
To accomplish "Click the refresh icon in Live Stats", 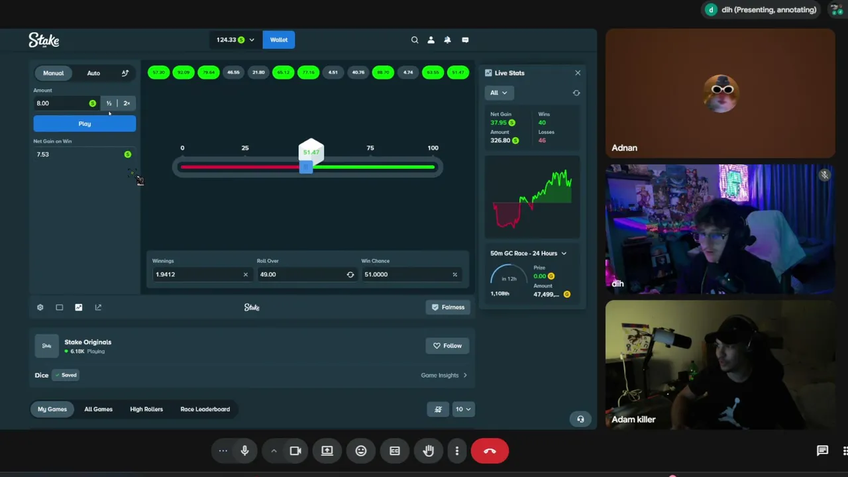I will pyautogui.click(x=576, y=93).
